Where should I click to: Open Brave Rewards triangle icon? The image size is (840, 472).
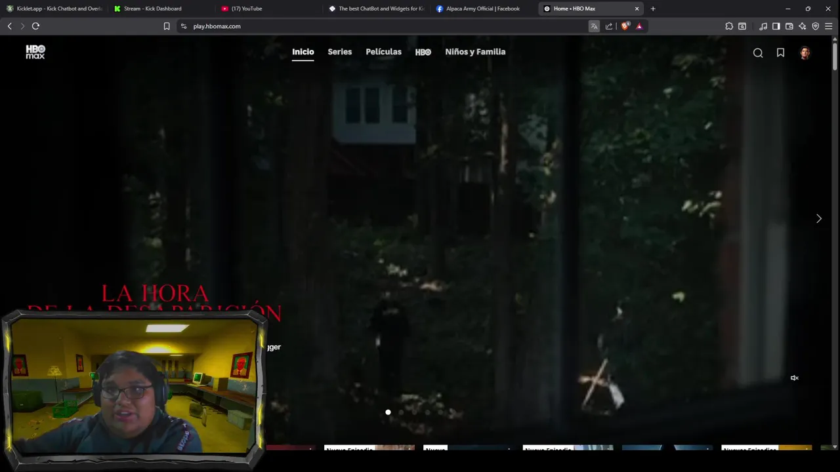(x=639, y=26)
